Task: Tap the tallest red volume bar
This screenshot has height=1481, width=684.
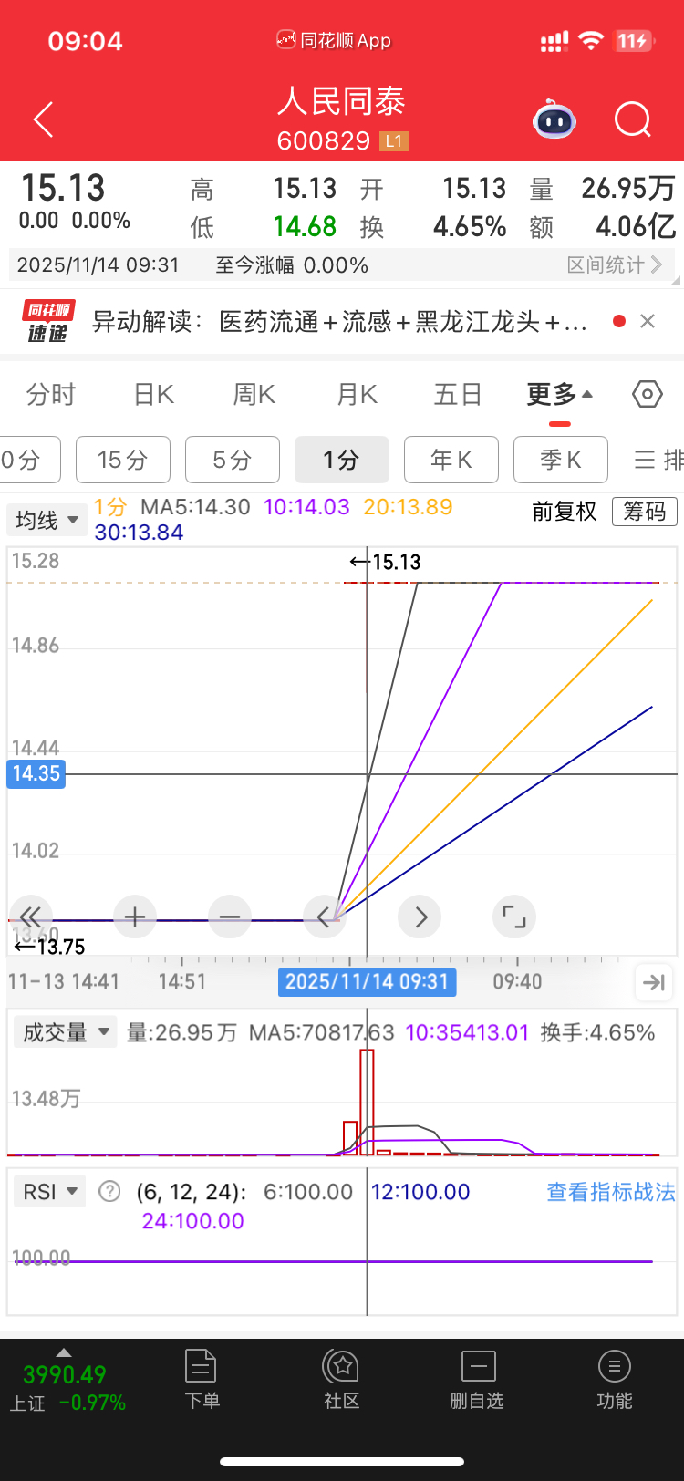Action: [367, 1103]
